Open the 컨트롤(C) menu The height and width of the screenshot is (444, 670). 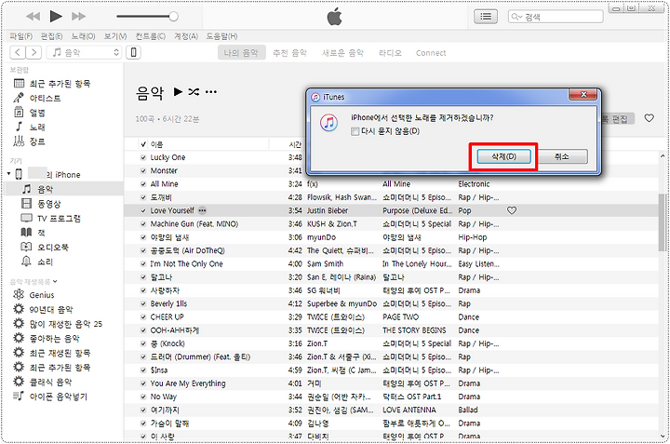coord(151,36)
